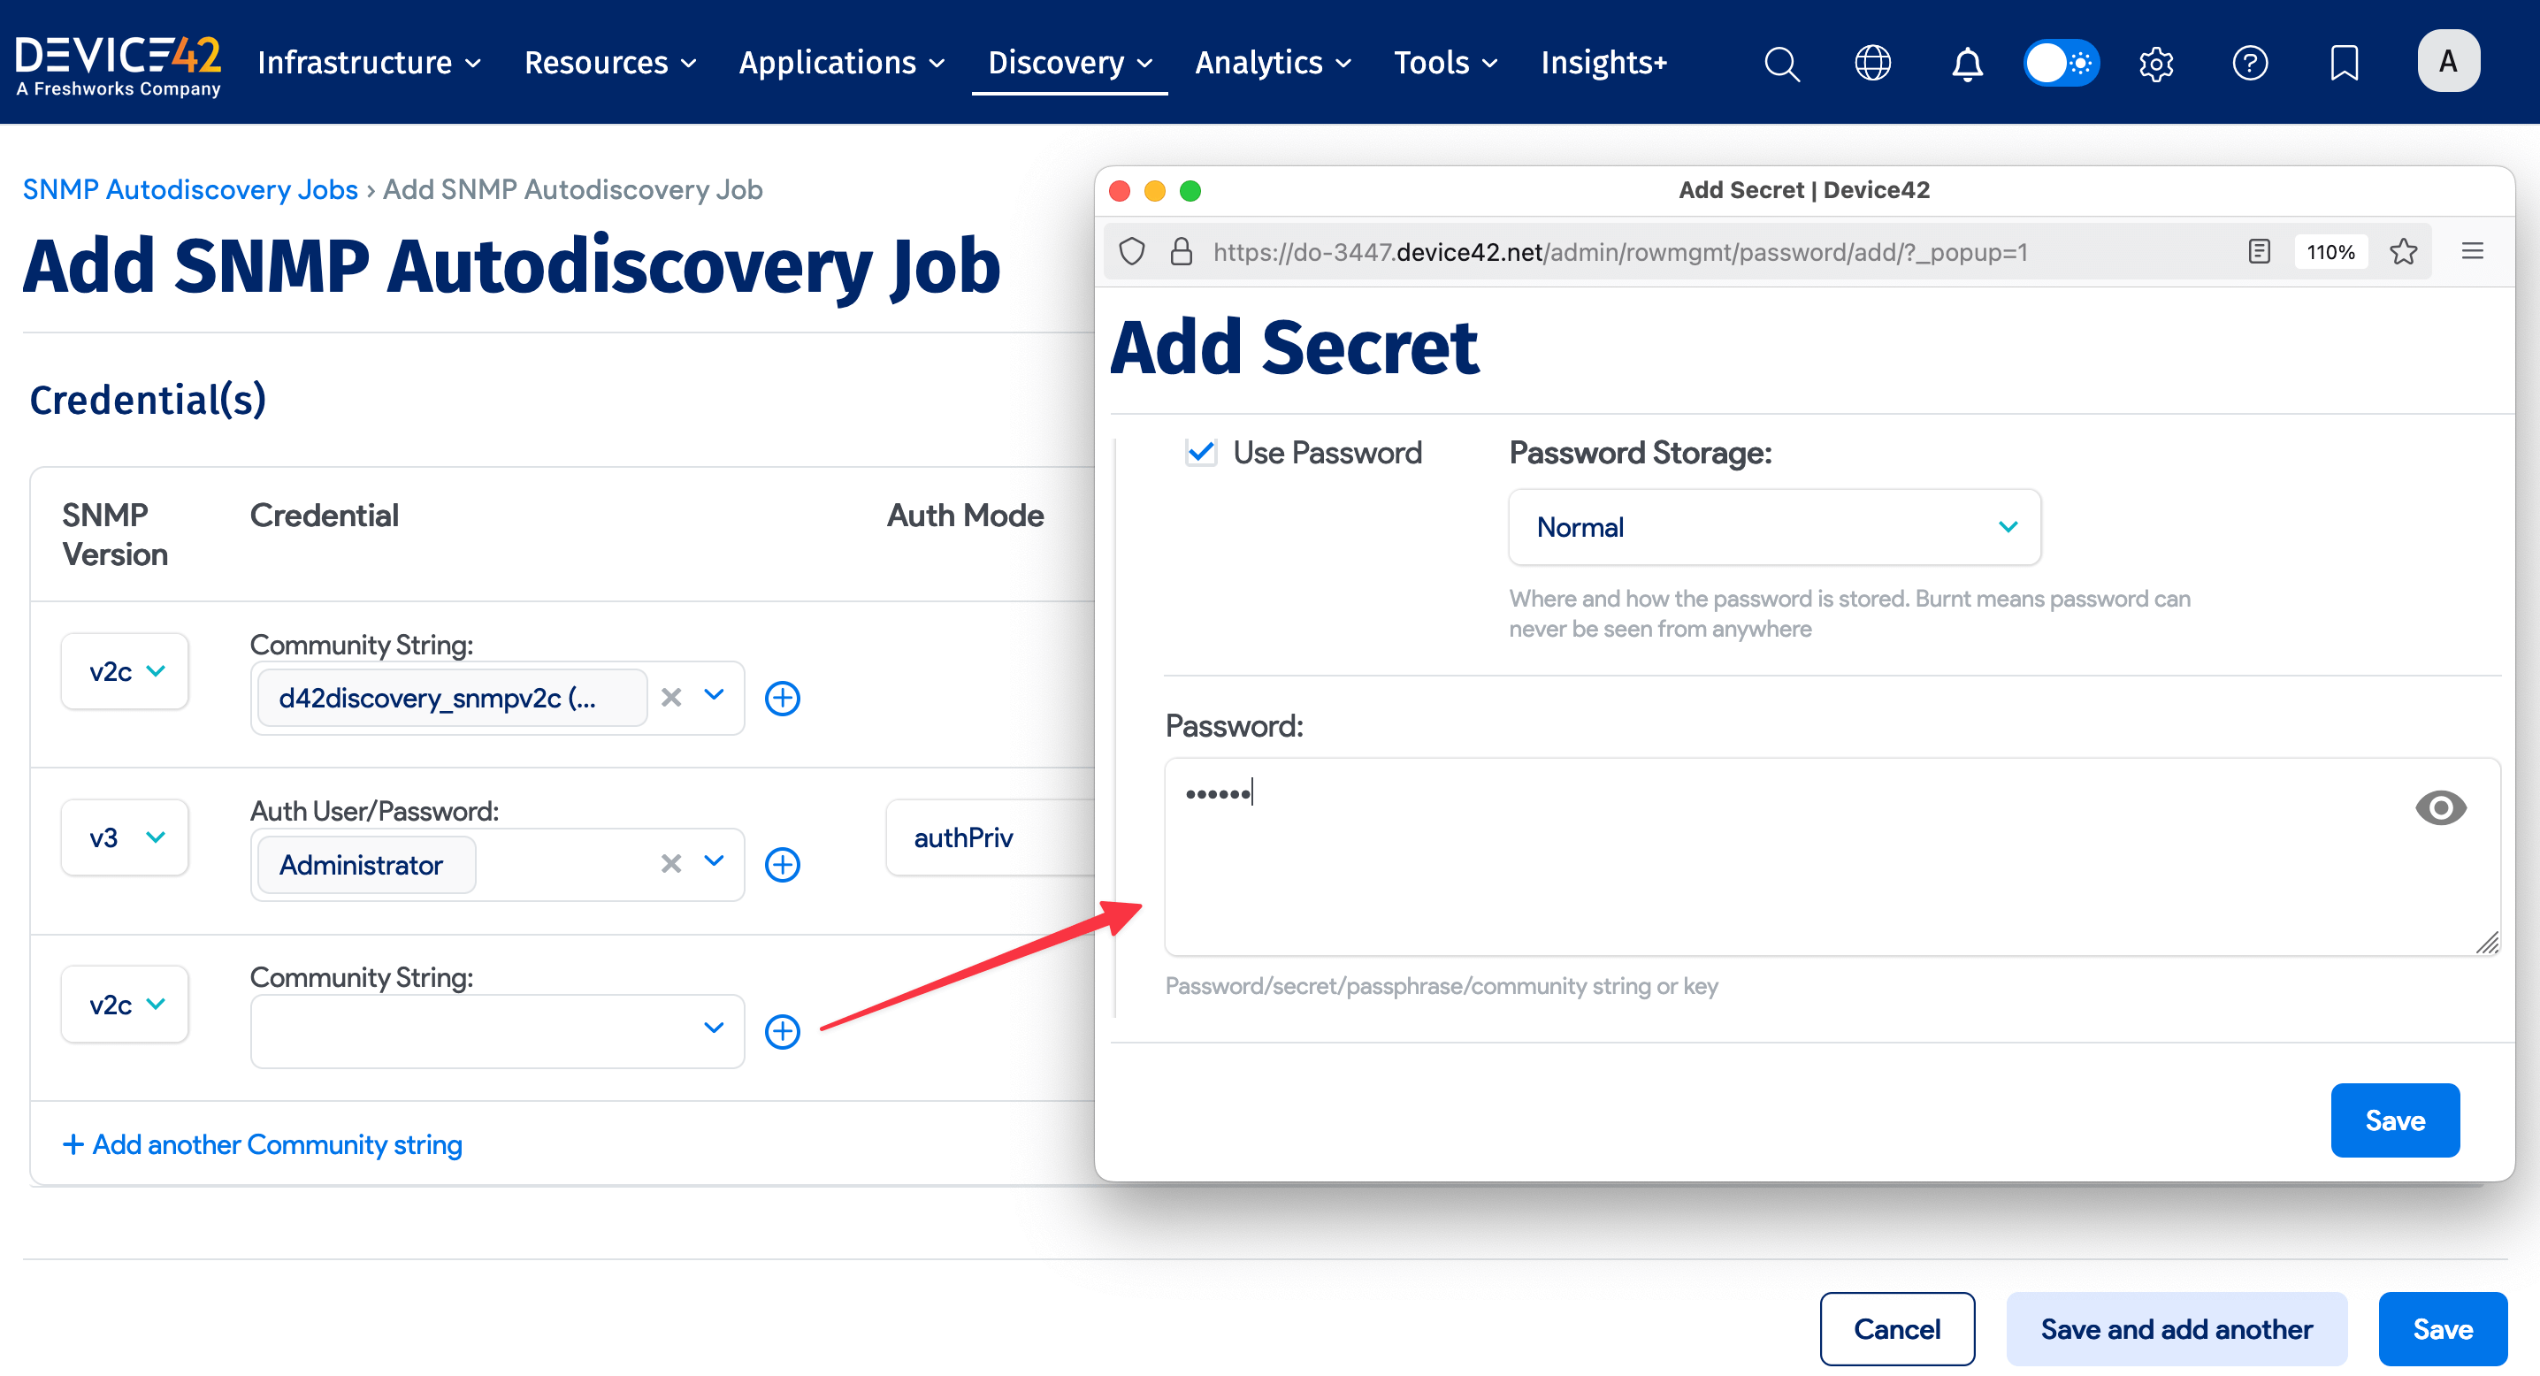
Task: Toggle the light/dark theme switch
Action: click(2061, 63)
